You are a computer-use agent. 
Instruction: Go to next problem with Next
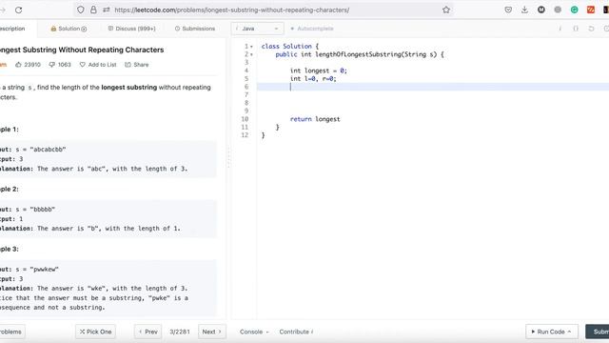[x=211, y=332]
